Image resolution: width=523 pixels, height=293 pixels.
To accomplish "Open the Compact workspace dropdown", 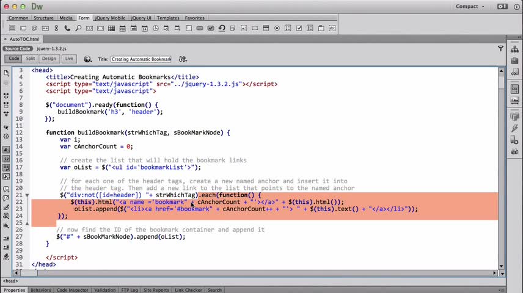I will click(470, 6).
